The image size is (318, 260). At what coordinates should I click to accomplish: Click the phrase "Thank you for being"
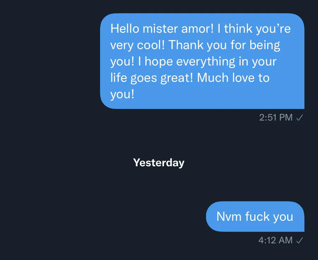tap(225, 45)
